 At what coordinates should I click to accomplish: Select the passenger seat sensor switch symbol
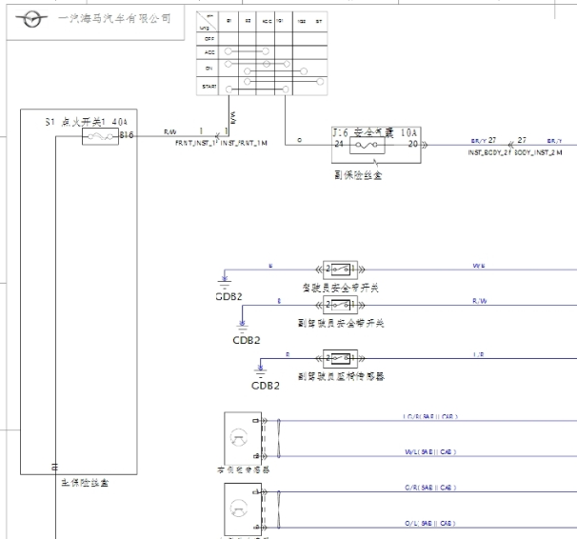[x=340, y=358]
